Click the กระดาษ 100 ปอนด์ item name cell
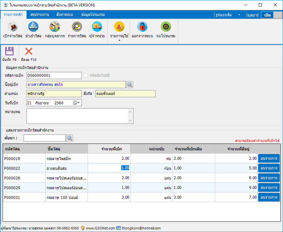Image resolution: width=283 pixels, height=232 pixels. 67,197
